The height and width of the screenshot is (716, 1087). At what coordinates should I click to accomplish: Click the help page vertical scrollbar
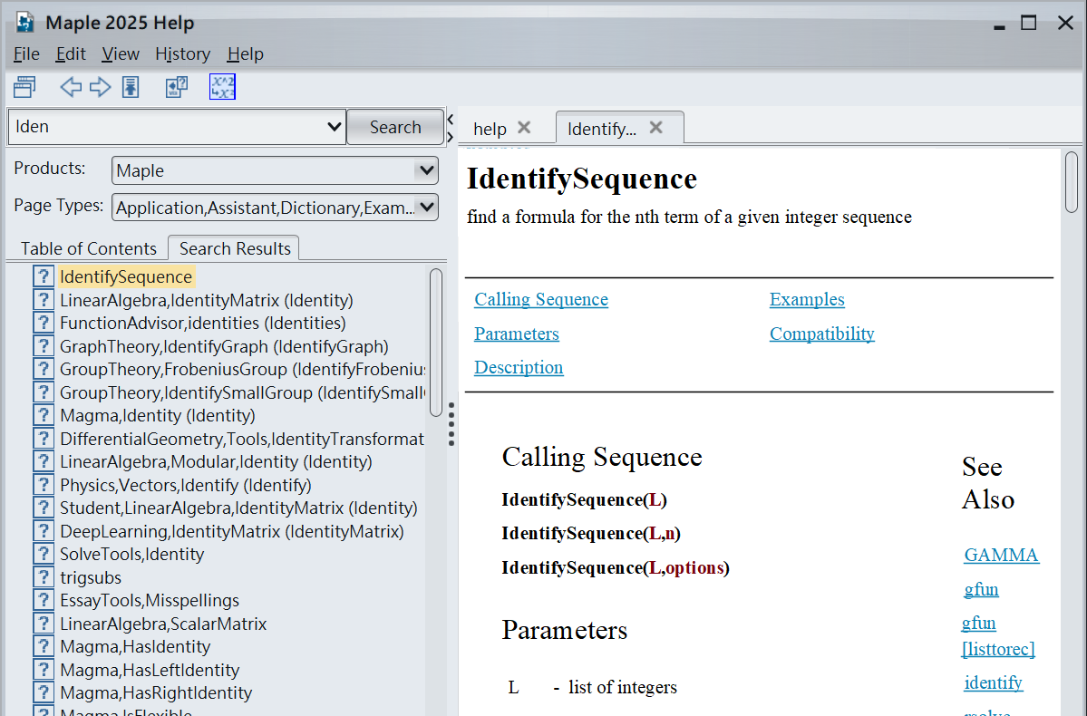click(1071, 181)
